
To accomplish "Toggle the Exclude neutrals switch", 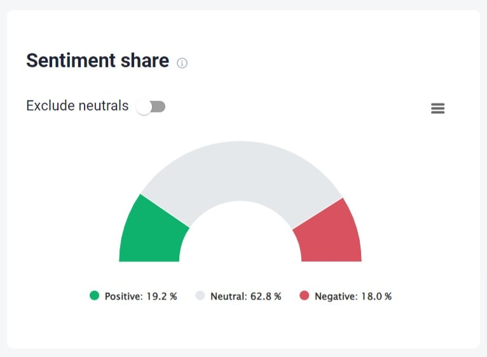I will pyautogui.click(x=151, y=107).
